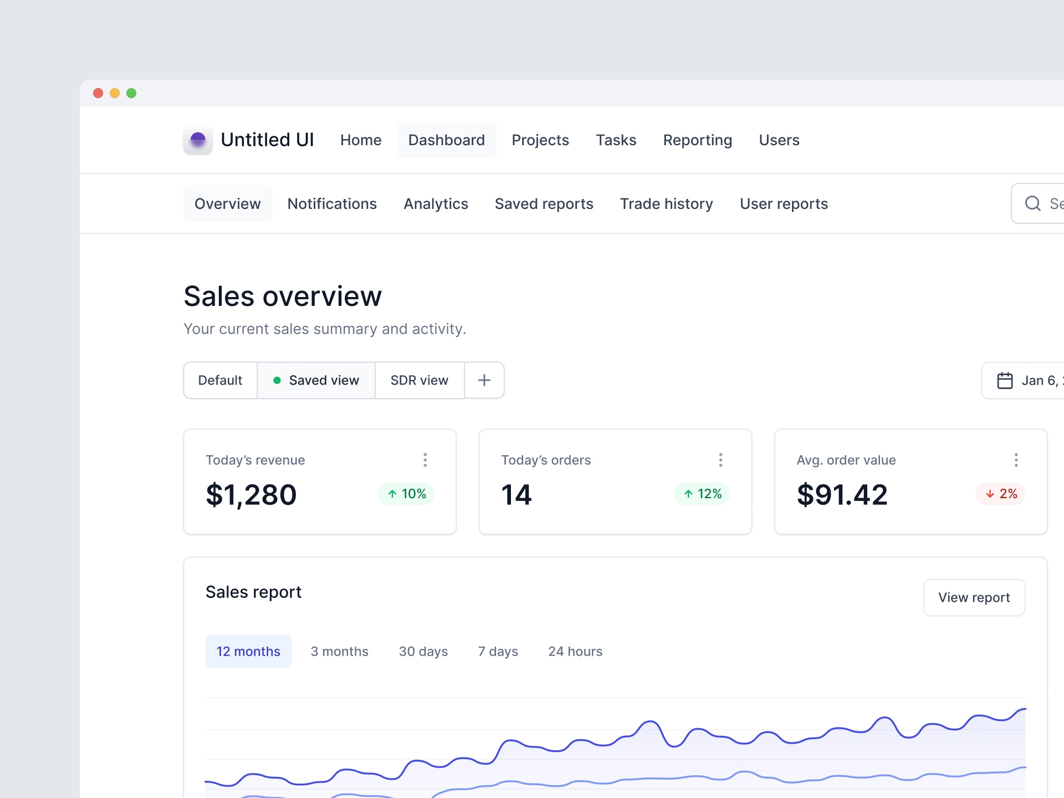
Task: Open the Reporting menu item
Action: 697,140
